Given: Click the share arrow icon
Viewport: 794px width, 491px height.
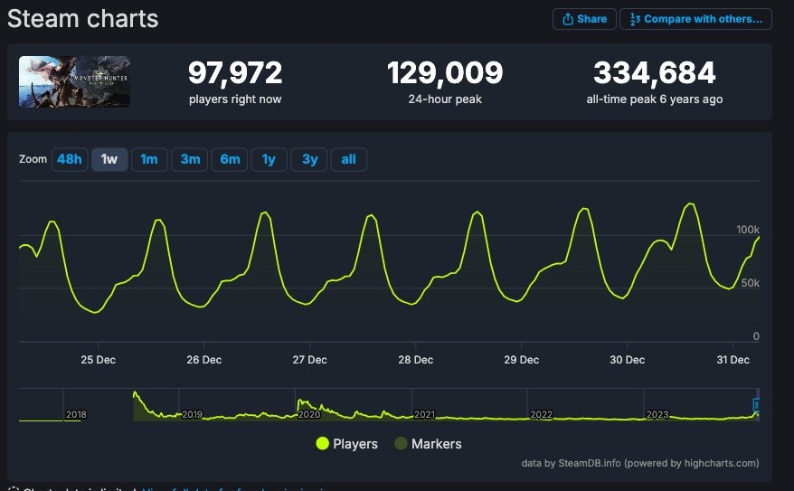Looking at the screenshot, I should [568, 19].
